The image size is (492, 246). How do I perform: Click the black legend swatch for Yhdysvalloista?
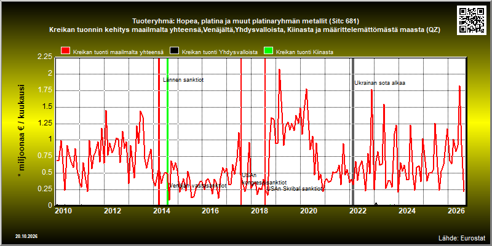[x=174, y=52]
